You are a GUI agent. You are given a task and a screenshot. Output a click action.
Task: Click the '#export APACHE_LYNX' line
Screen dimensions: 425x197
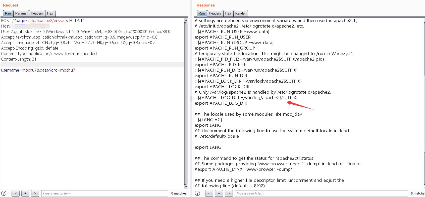click(243, 169)
